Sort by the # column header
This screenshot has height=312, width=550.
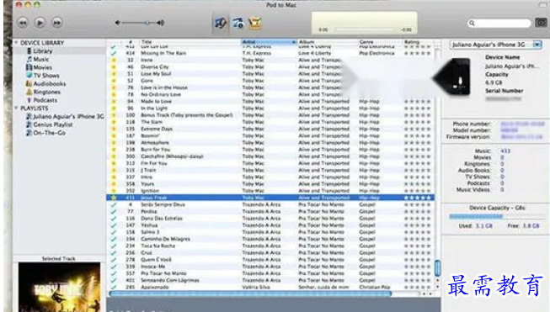(131, 42)
